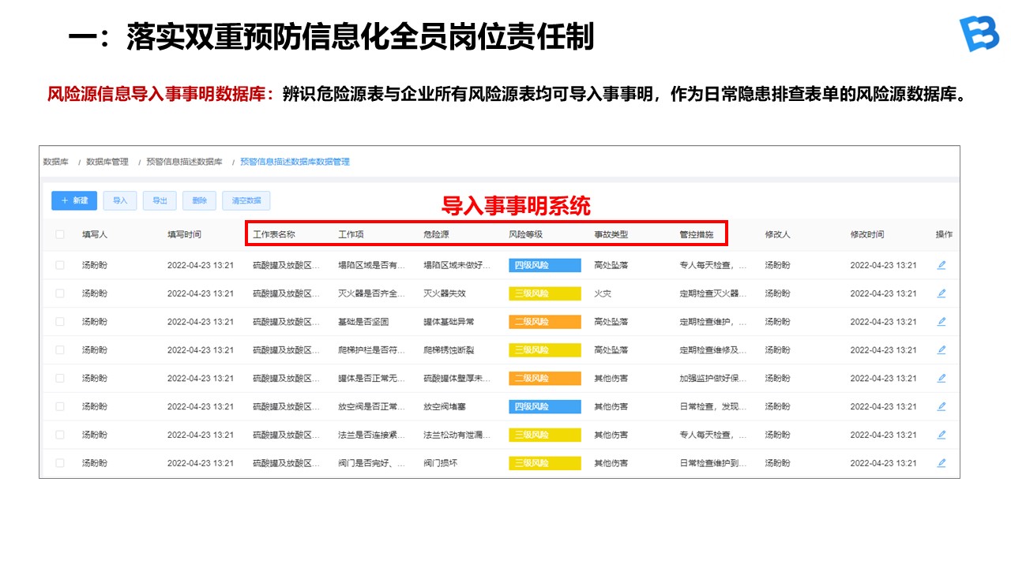This screenshot has width=1011, height=568.
Task: Edit the 放空阀堵塞 row entry
Action: pos(941,406)
